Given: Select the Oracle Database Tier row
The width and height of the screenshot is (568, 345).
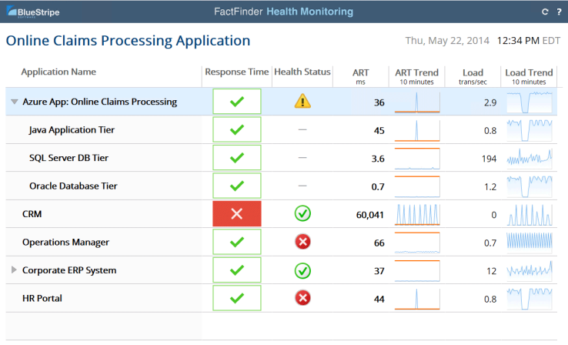Looking at the screenshot, I should coord(73,186).
